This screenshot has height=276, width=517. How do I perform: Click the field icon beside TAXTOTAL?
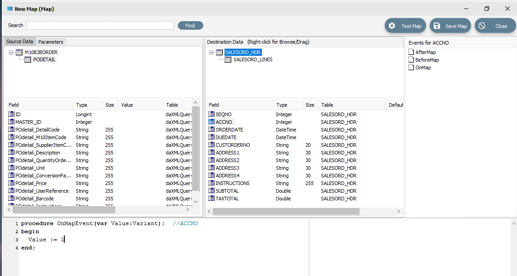tap(211, 199)
